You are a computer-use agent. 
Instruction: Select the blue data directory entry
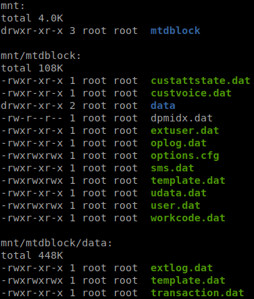(x=163, y=105)
